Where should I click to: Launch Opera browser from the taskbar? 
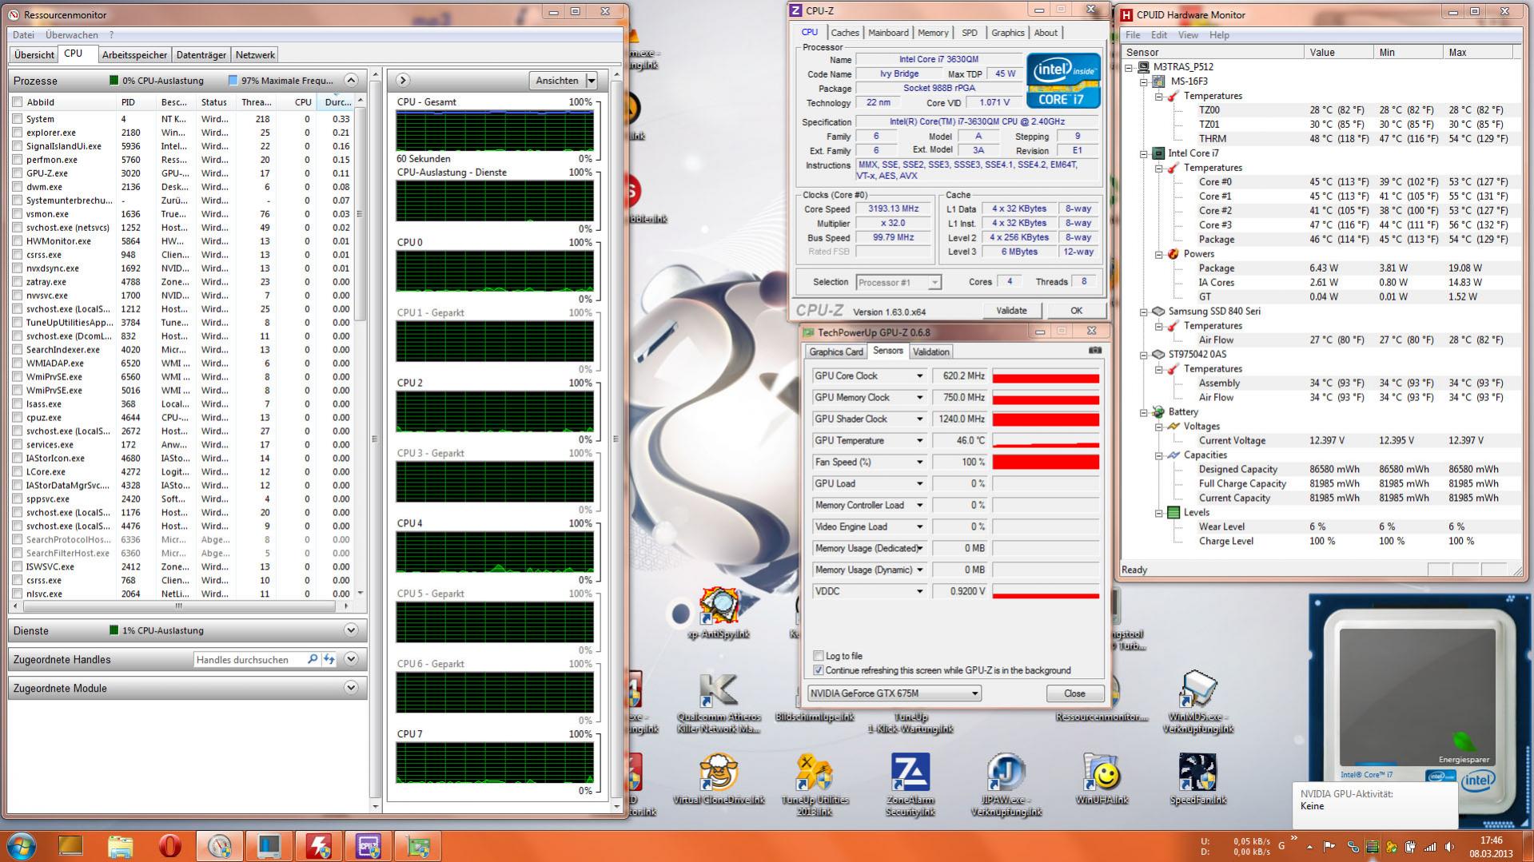point(169,845)
